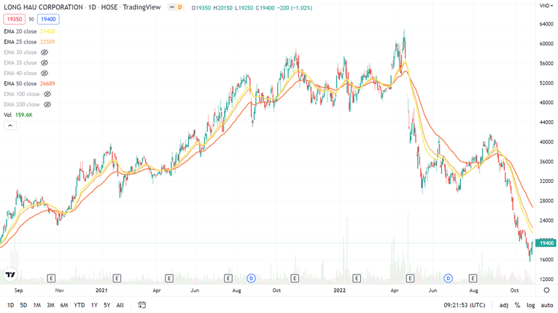
Task: Select the EMA 25 close legend
Action: 20,42
